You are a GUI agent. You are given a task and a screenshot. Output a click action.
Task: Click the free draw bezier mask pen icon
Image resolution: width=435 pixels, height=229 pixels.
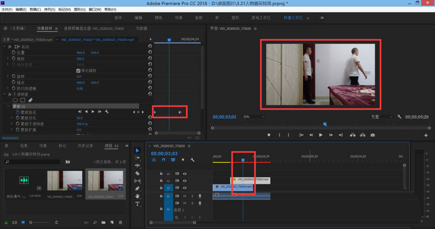[30, 100]
